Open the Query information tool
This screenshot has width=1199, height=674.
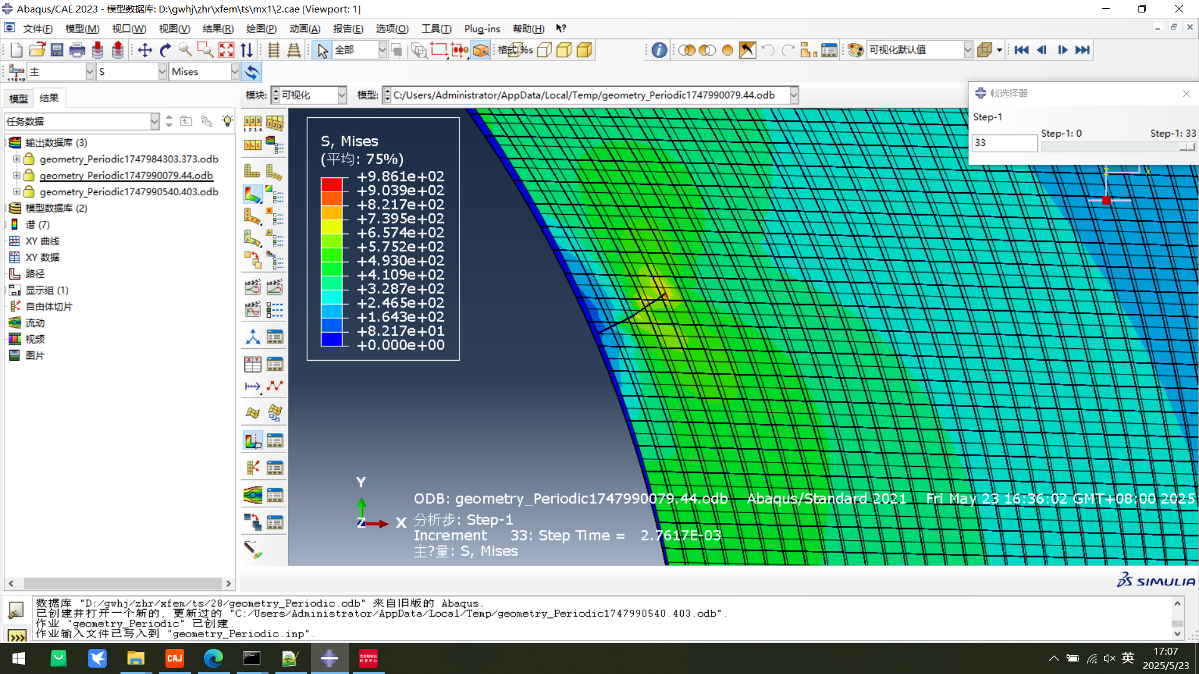659,50
